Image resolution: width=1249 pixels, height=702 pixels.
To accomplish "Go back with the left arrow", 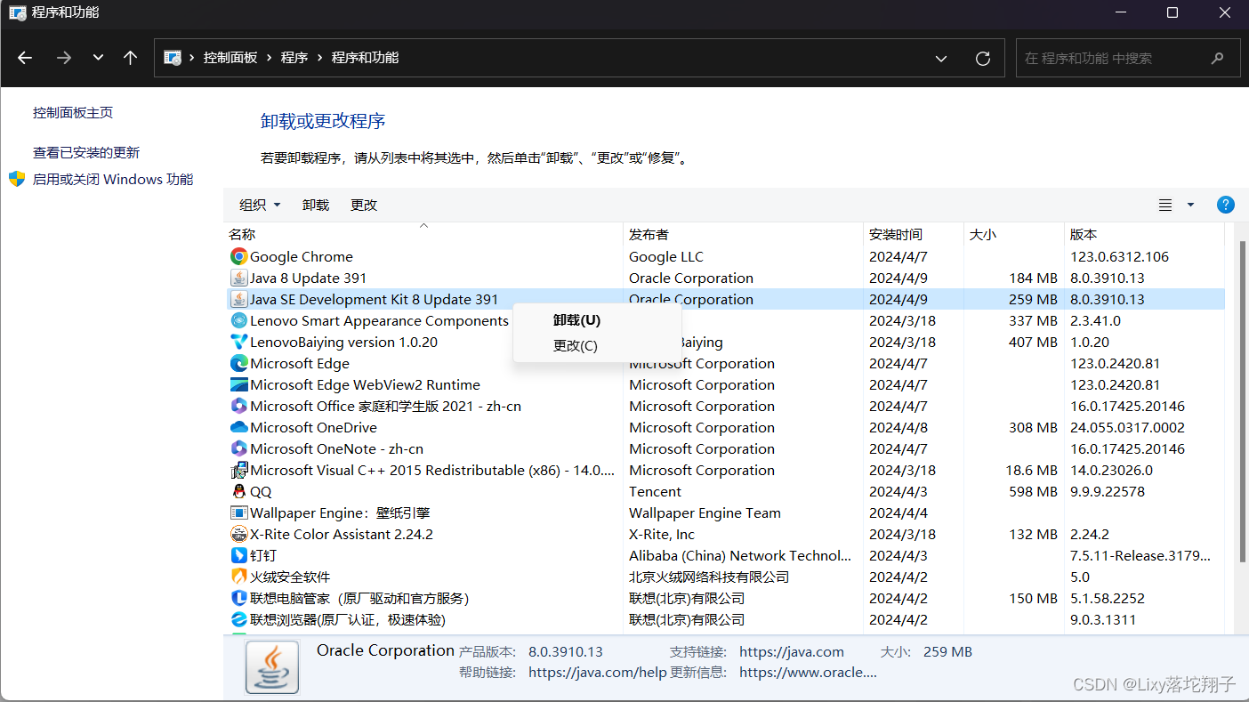I will [x=25, y=58].
